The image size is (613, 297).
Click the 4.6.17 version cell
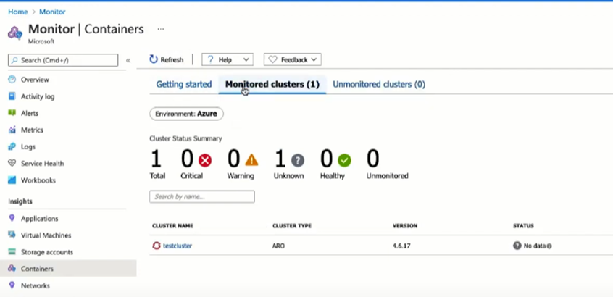(401, 246)
